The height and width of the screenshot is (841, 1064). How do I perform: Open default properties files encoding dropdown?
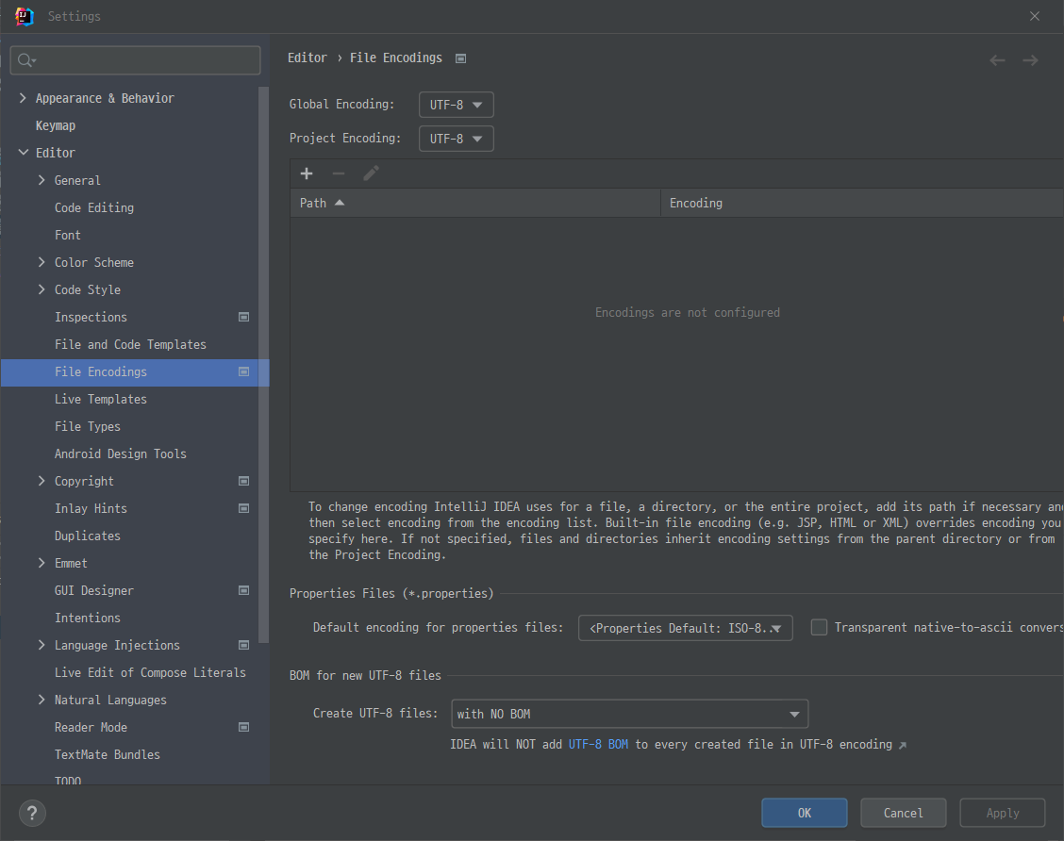point(686,628)
